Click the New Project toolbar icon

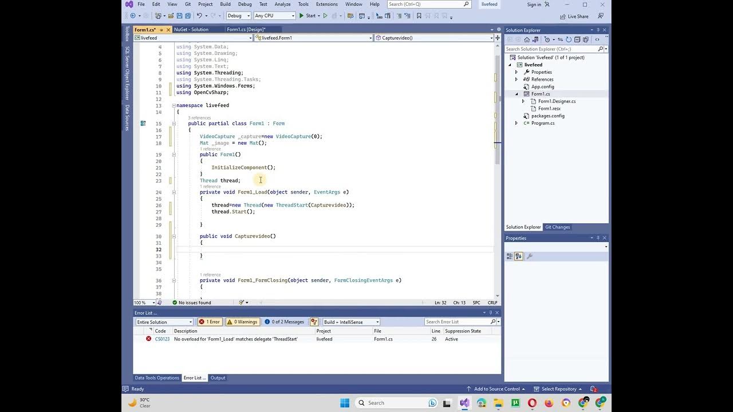(159, 16)
